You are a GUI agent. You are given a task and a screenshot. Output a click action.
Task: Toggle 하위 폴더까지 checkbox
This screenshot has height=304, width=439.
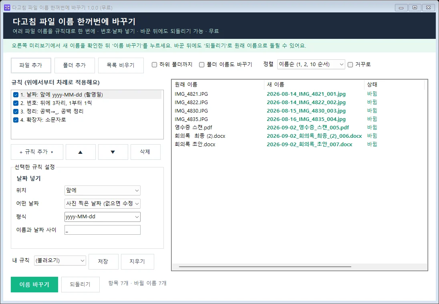click(x=154, y=64)
